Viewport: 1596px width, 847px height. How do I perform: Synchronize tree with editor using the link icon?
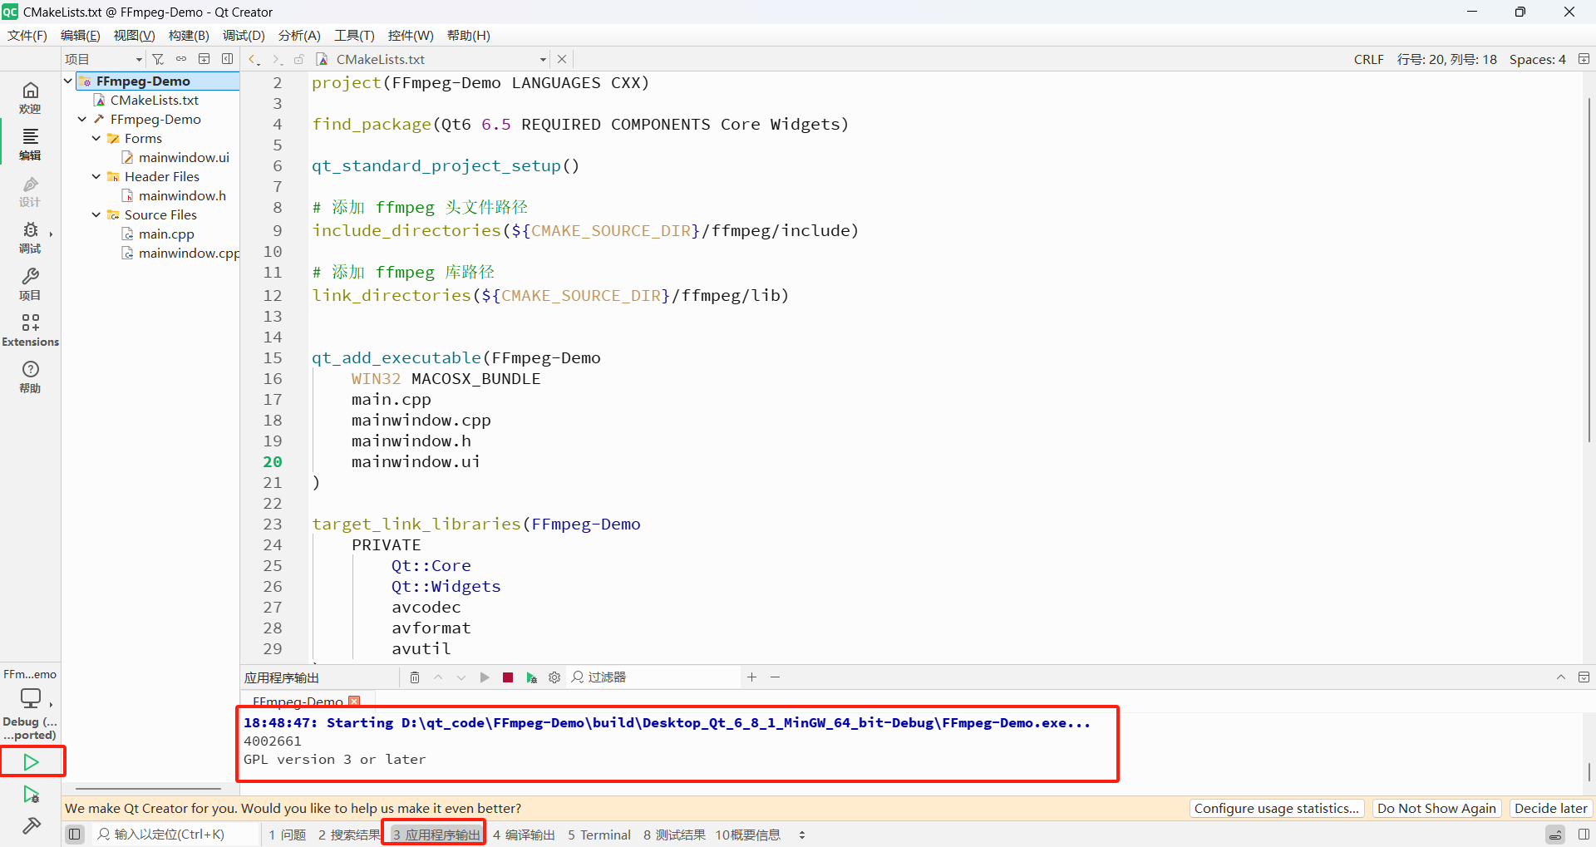[180, 58]
